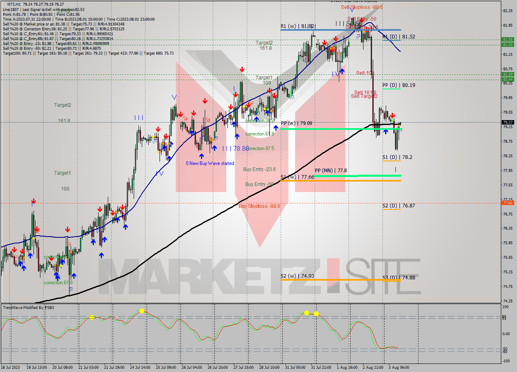Click the S1 (w) | 77.66 label

click(297, 177)
